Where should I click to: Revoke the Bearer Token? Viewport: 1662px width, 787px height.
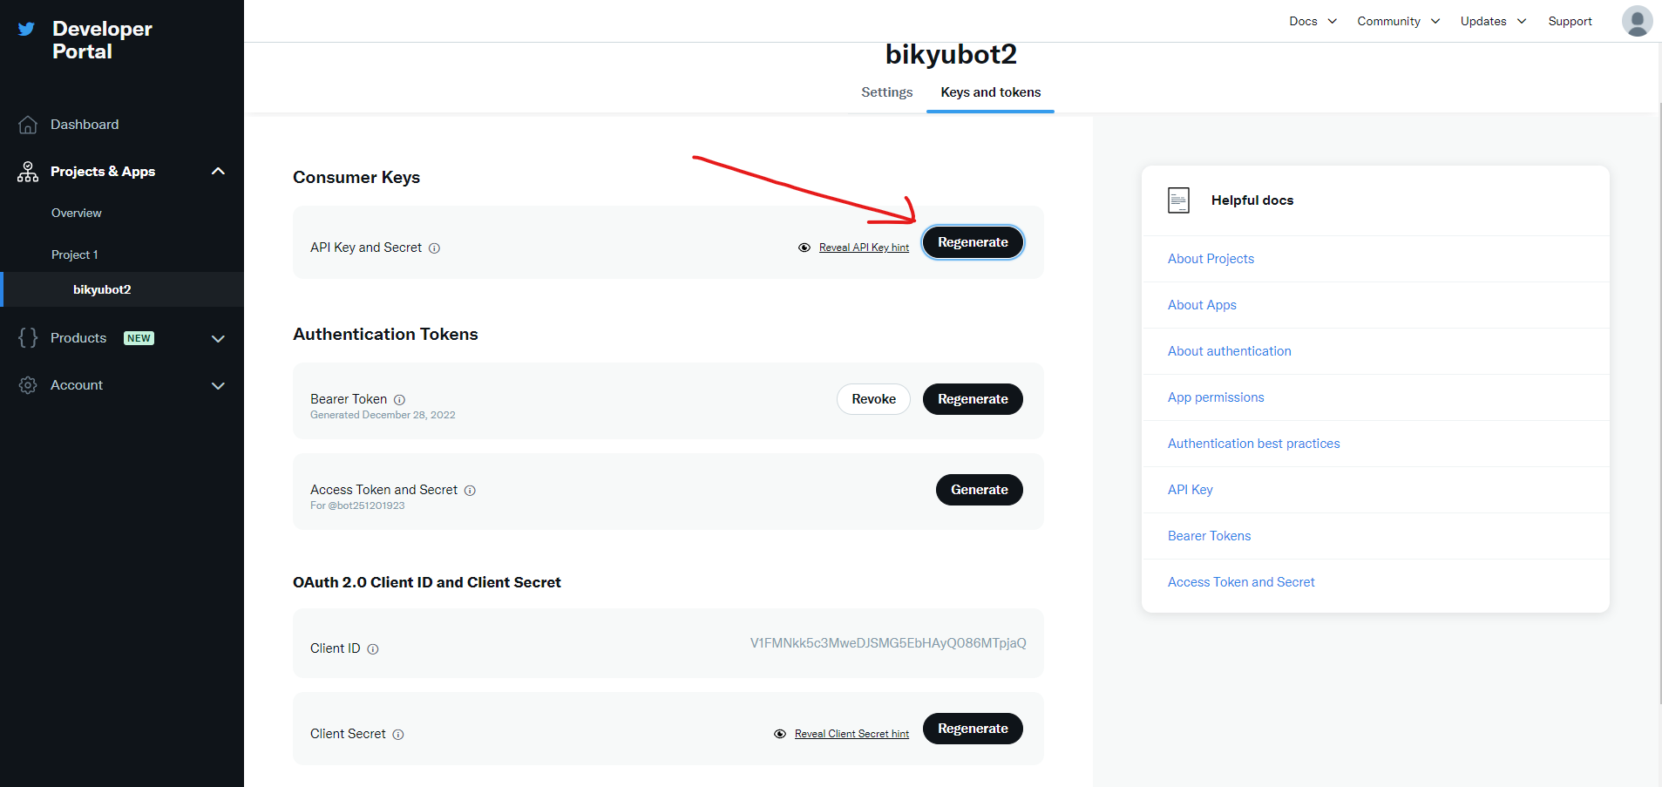tap(873, 399)
